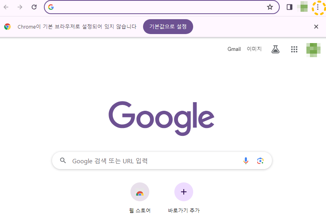Open the Google apps grid

pos(294,49)
